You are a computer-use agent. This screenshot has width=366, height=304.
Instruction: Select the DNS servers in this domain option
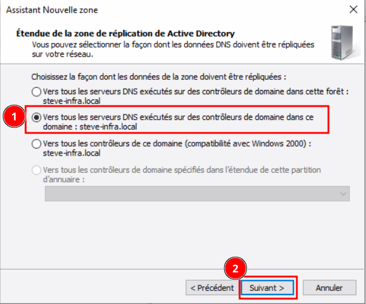(37, 118)
